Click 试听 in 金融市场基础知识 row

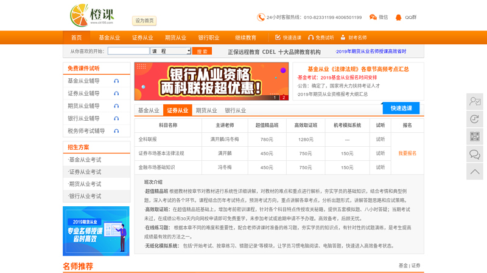tap(380, 167)
